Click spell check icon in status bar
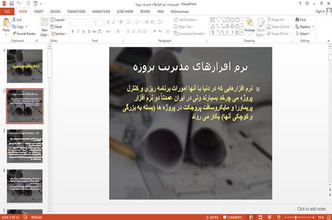Screen dimensions: 332x220 coord(25,217)
